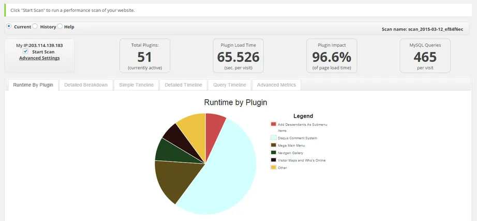The width and height of the screenshot is (477, 221).
Task: Click the red Add Descendants legend swatch
Action: 273,124
